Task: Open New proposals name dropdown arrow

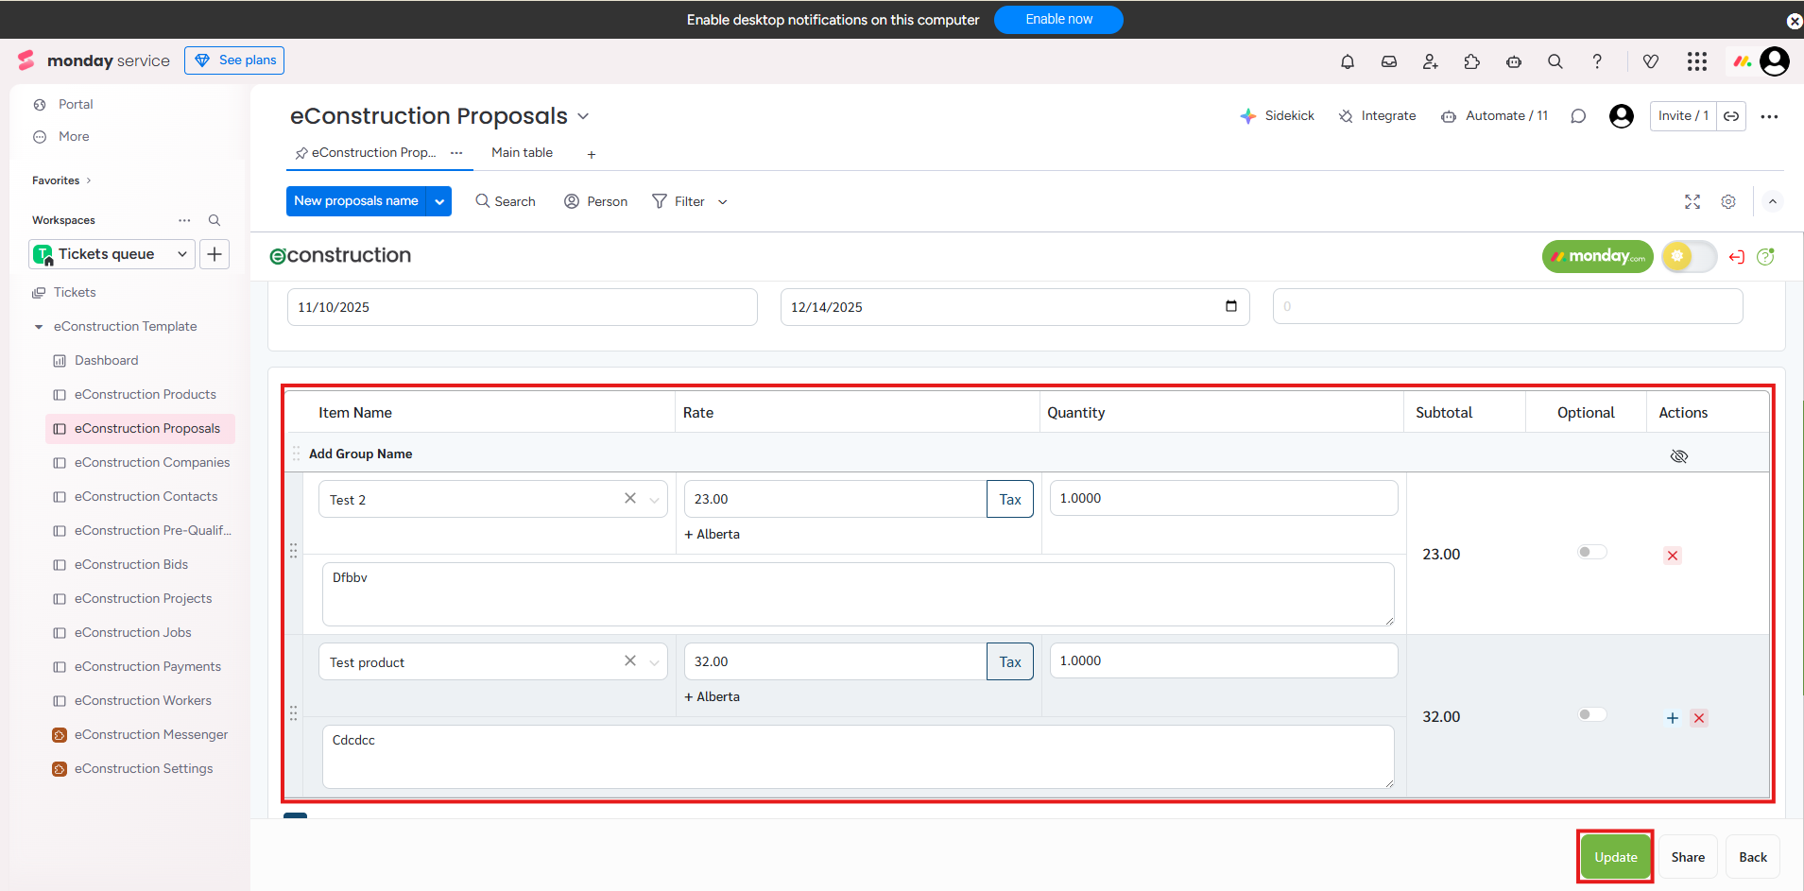Action: pyautogui.click(x=439, y=201)
